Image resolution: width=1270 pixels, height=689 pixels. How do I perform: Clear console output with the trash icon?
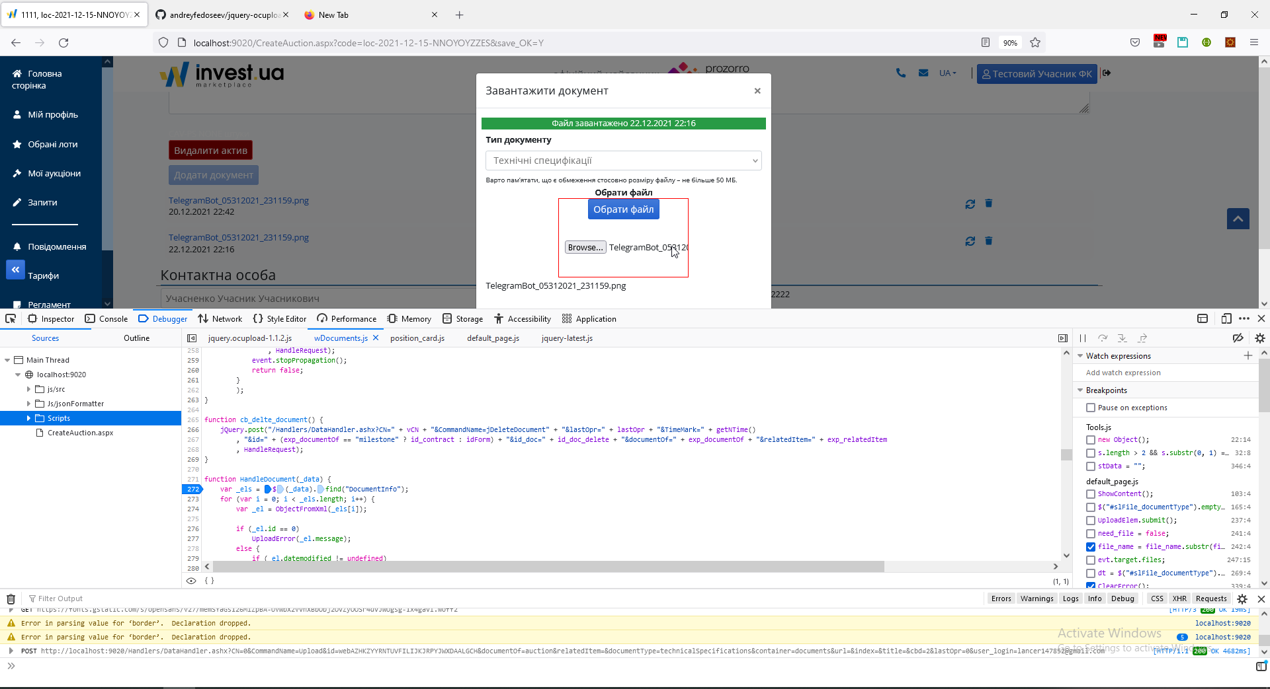click(x=11, y=598)
